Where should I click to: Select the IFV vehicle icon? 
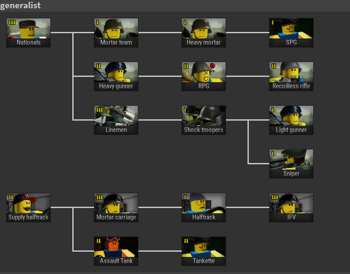click(291, 207)
